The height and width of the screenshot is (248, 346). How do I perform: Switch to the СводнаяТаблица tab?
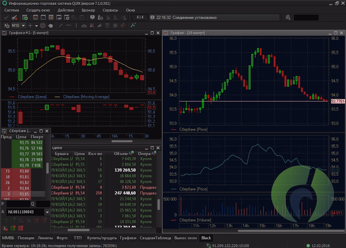[x=155, y=238]
